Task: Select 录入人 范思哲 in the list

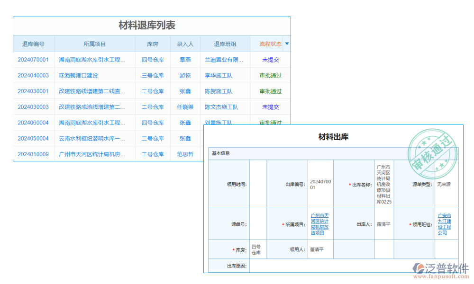Action: point(185,154)
